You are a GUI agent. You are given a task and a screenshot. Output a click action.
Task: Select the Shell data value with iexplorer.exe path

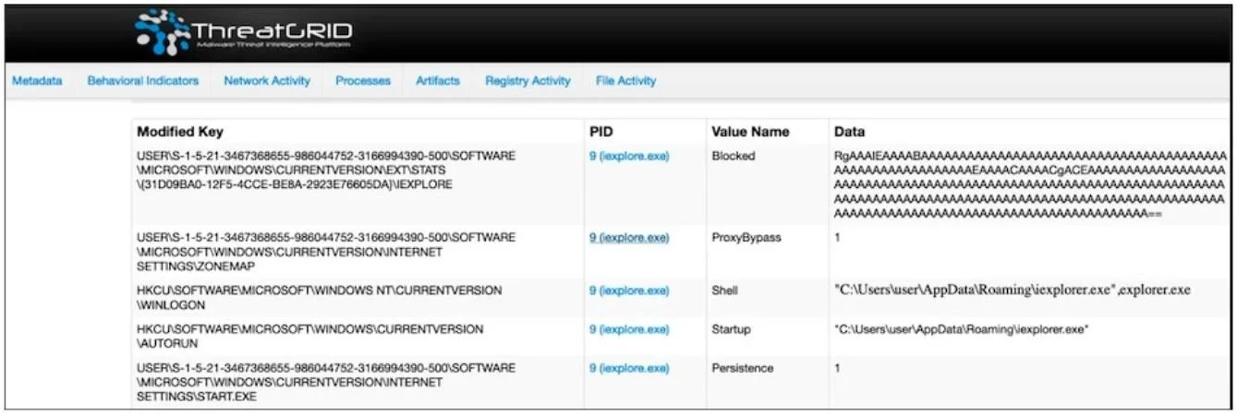(1012, 290)
